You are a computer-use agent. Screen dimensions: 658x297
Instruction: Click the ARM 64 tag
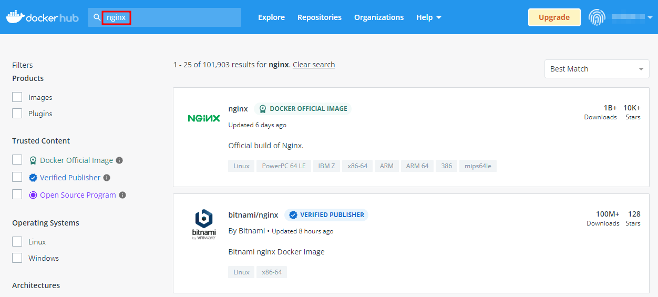pos(417,166)
